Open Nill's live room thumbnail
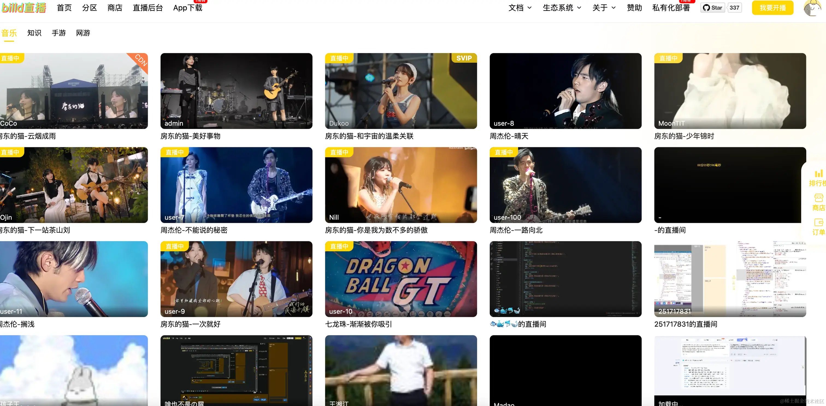 [x=401, y=185]
